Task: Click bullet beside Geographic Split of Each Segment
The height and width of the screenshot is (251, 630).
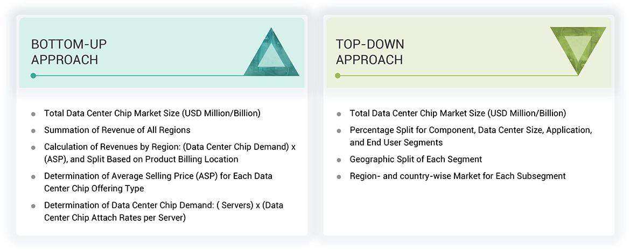Action: [x=339, y=160]
